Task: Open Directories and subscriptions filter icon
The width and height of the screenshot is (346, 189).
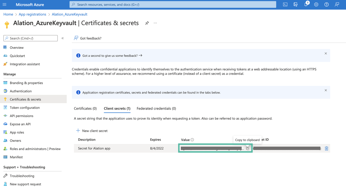Action: (x=295, y=4)
